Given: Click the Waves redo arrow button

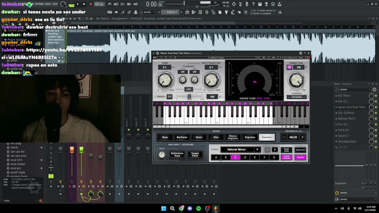Looking at the screenshot, I should tap(170, 57).
